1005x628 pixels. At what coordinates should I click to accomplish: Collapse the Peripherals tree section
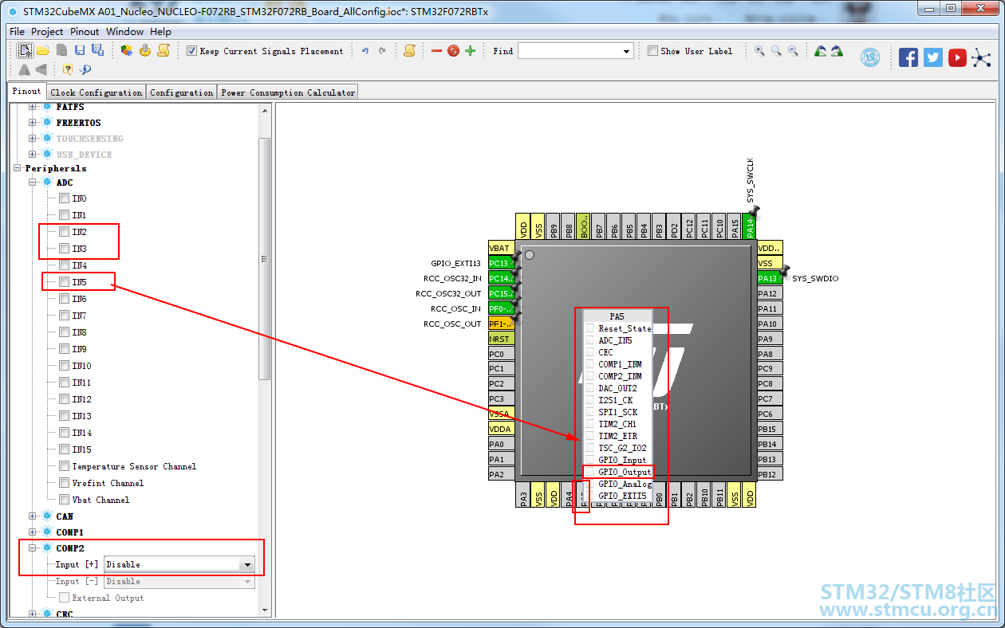(x=17, y=168)
